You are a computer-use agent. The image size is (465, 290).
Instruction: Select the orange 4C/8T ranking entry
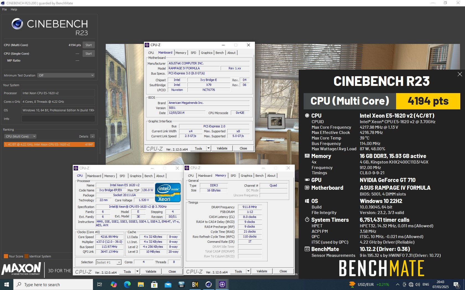coord(49,144)
